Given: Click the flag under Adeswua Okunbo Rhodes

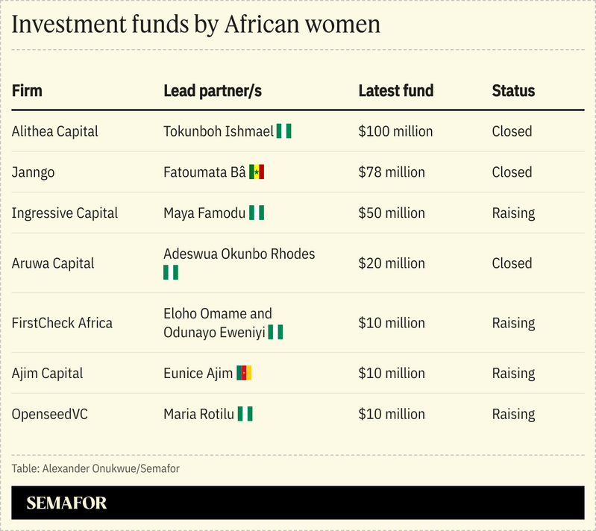Looking at the screenshot, I should pos(171,272).
